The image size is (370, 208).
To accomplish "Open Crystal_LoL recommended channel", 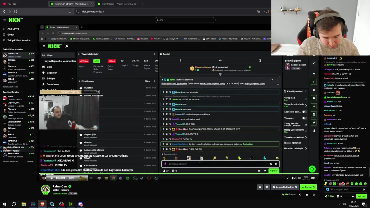I will [18, 104].
